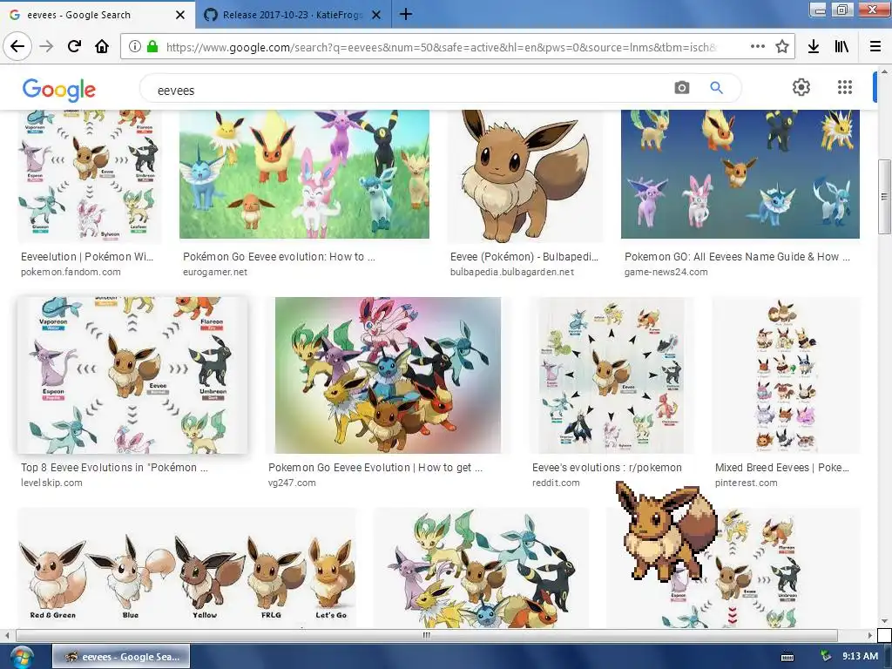
Task: Click the horizontal scrollbar left arrow
Action: (x=7, y=635)
